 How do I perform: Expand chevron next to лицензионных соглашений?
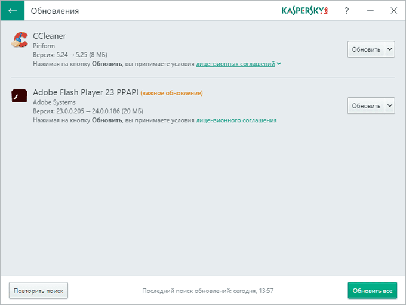click(x=279, y=64)
